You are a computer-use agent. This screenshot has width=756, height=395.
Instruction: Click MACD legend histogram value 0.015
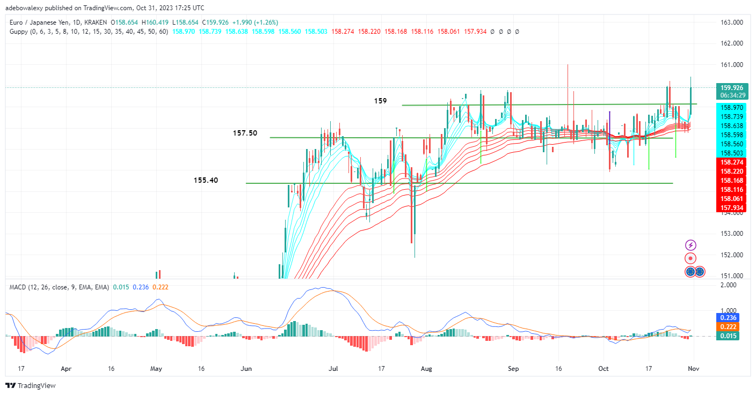(x=121, y=287)
